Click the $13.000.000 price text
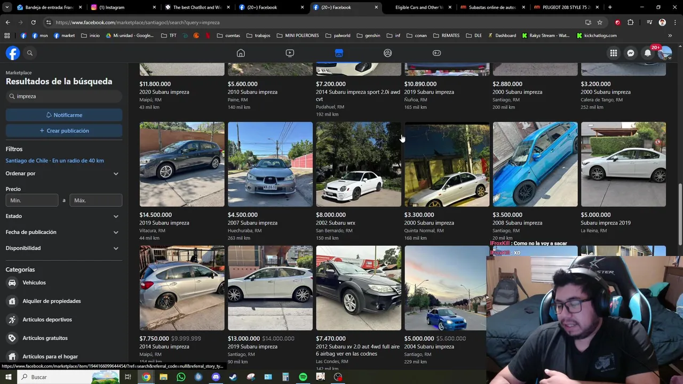This screenshot has height=384, width=683. [244, 339]
